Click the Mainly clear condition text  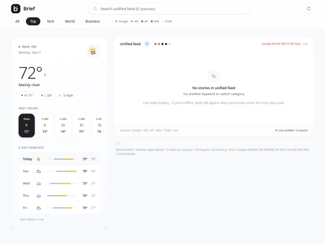click(29, 85)
